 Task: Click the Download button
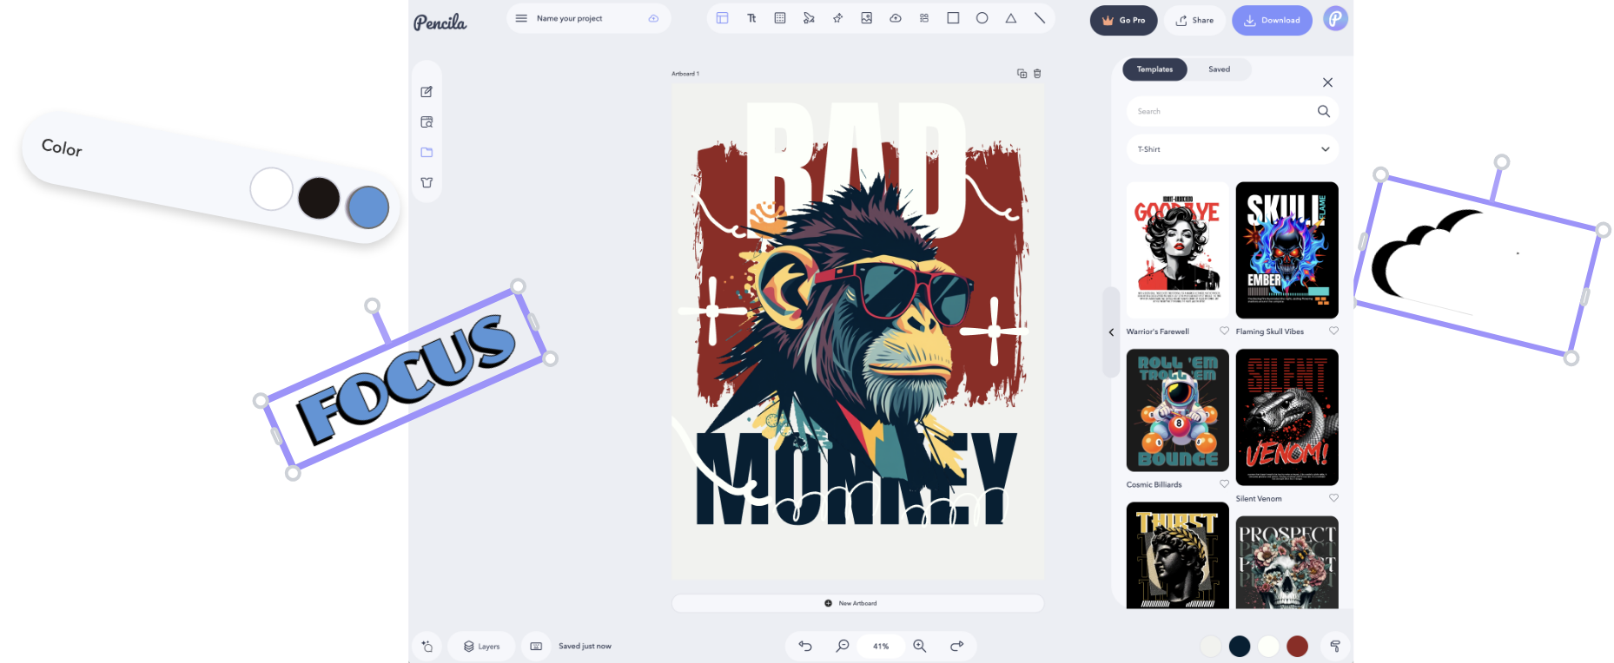pos(1272,20)
